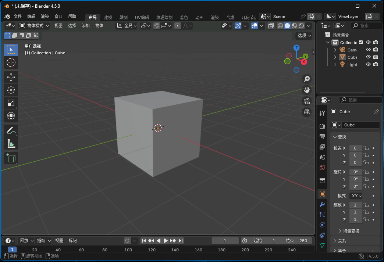384x262 pixels.
Task: Select the Rotate tool
Action: 11,90
